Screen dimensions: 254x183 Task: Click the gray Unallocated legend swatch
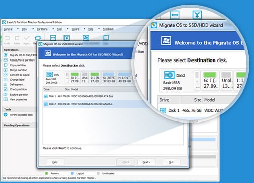(x=98, y=173)
